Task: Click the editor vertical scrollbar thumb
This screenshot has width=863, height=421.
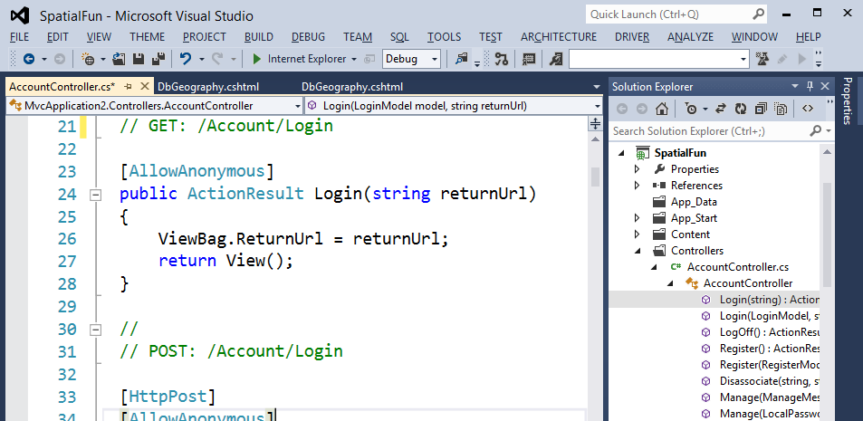Action: [x=594, y=172]
